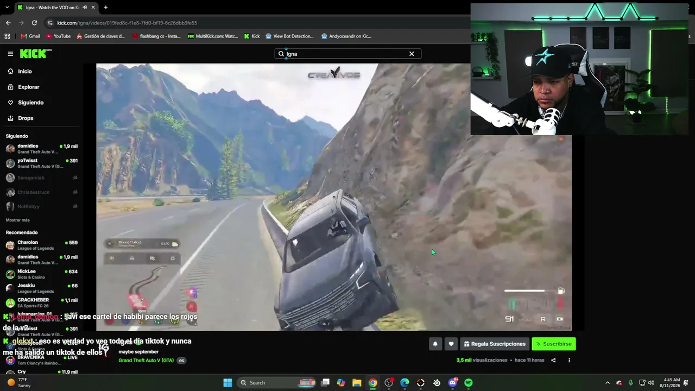
Task: Open recommended channel Jesskiu
Action: [42, 288]
